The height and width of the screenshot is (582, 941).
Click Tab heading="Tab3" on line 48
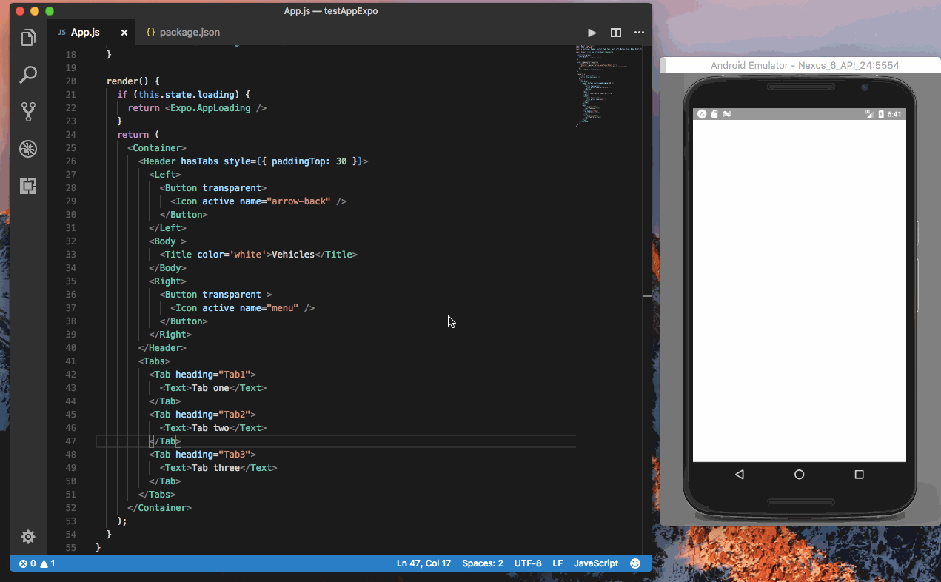pos(202,455)
